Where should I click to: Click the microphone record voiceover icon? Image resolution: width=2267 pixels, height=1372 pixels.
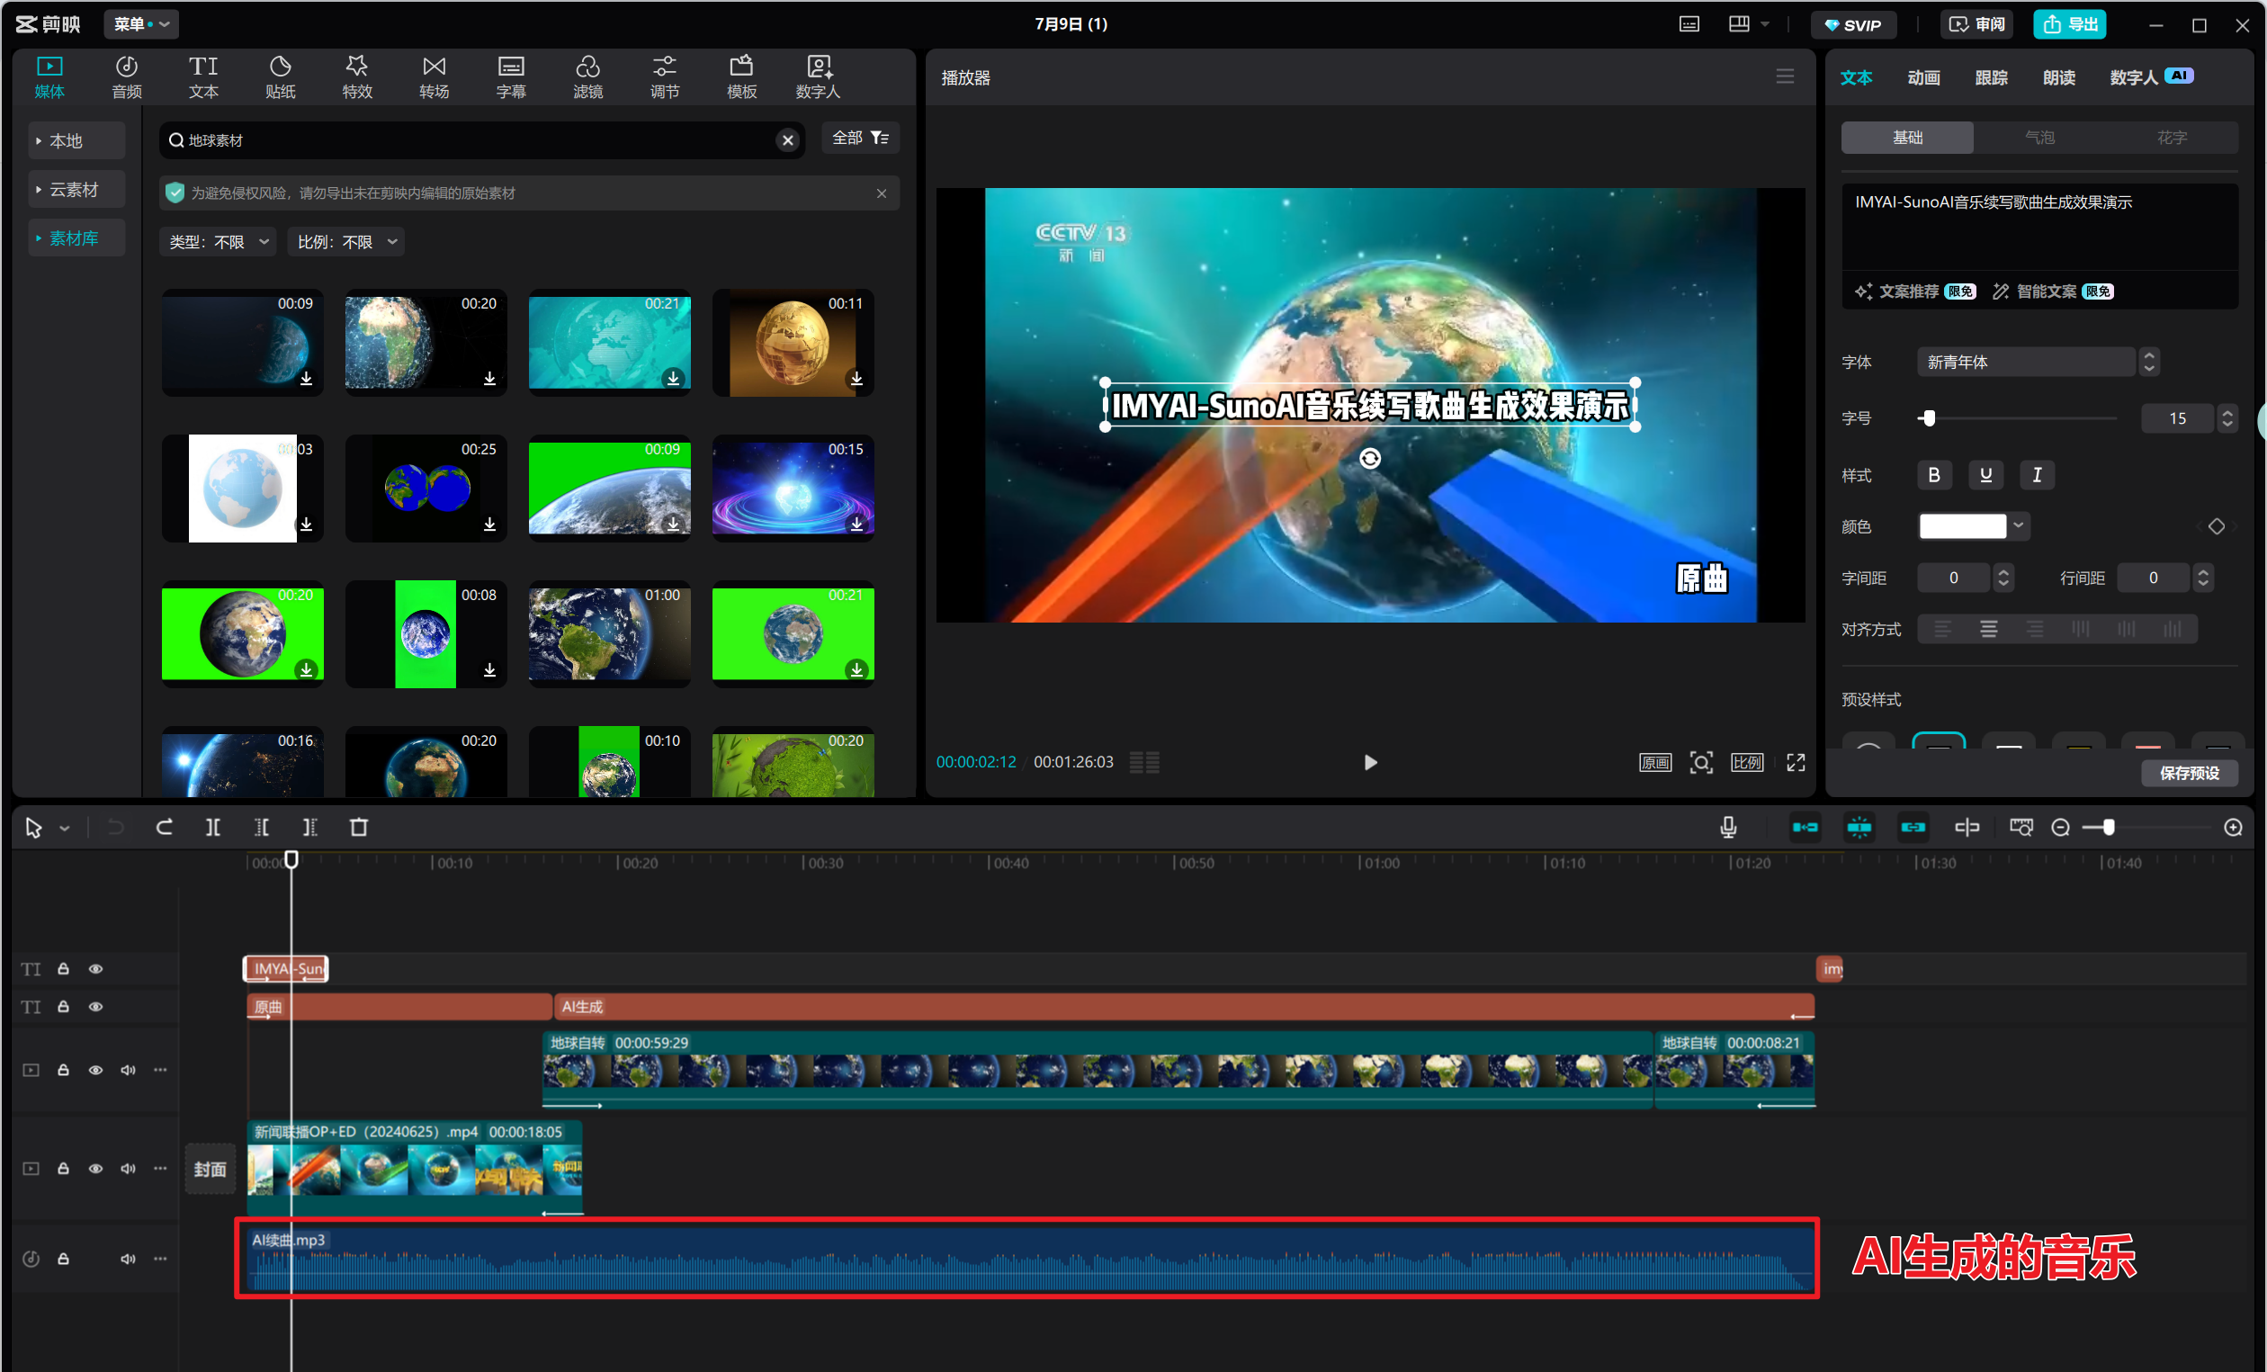tap(1728, 828)
